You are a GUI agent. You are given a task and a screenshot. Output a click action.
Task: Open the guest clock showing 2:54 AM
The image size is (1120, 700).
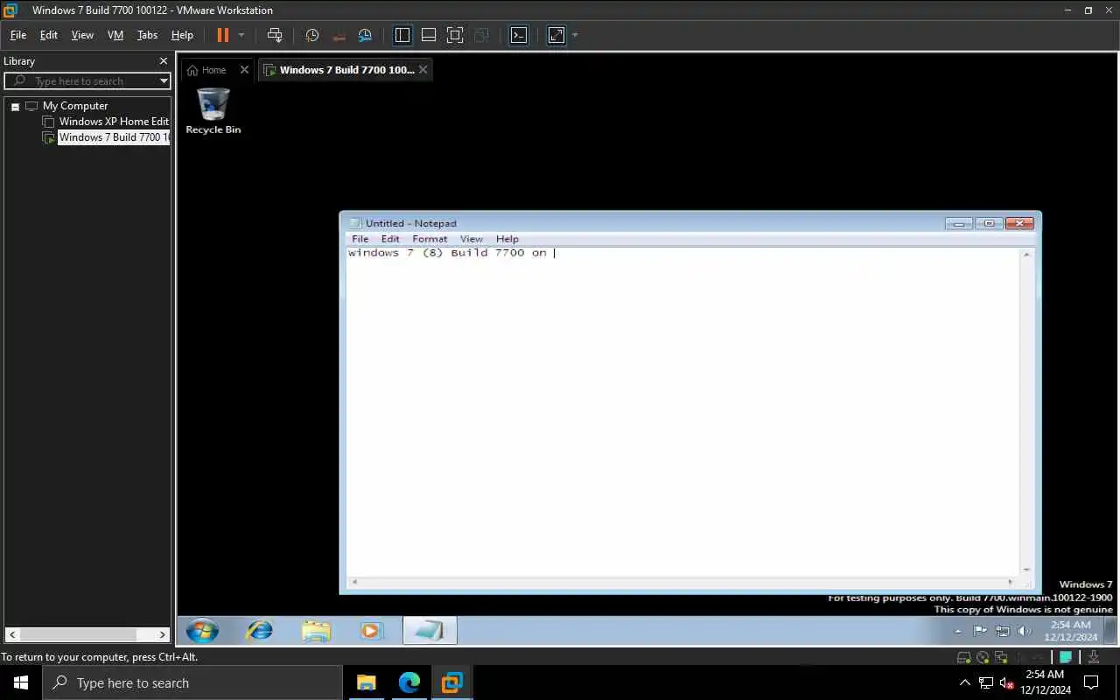1070,631
